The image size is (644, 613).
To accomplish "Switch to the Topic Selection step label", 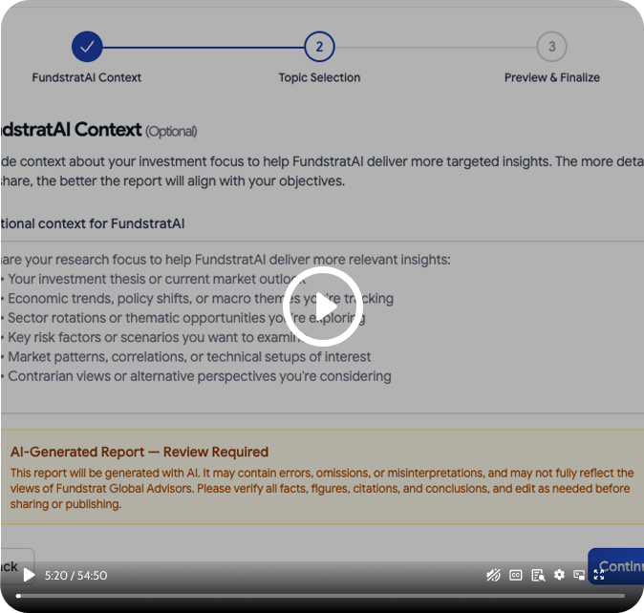I will (x=319, y=77).
